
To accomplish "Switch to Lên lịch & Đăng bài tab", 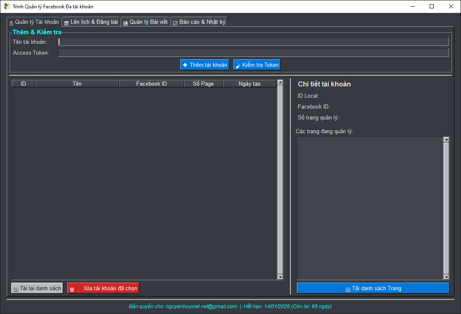I will pyautogui.click(x=91, y=22).
